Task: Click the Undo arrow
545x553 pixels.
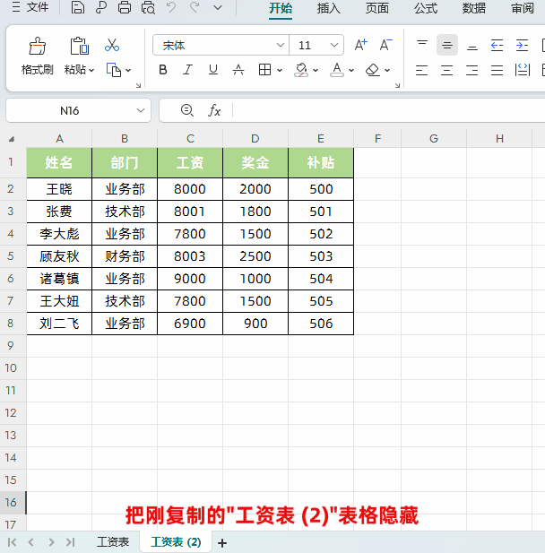Action: pos(171,7)
